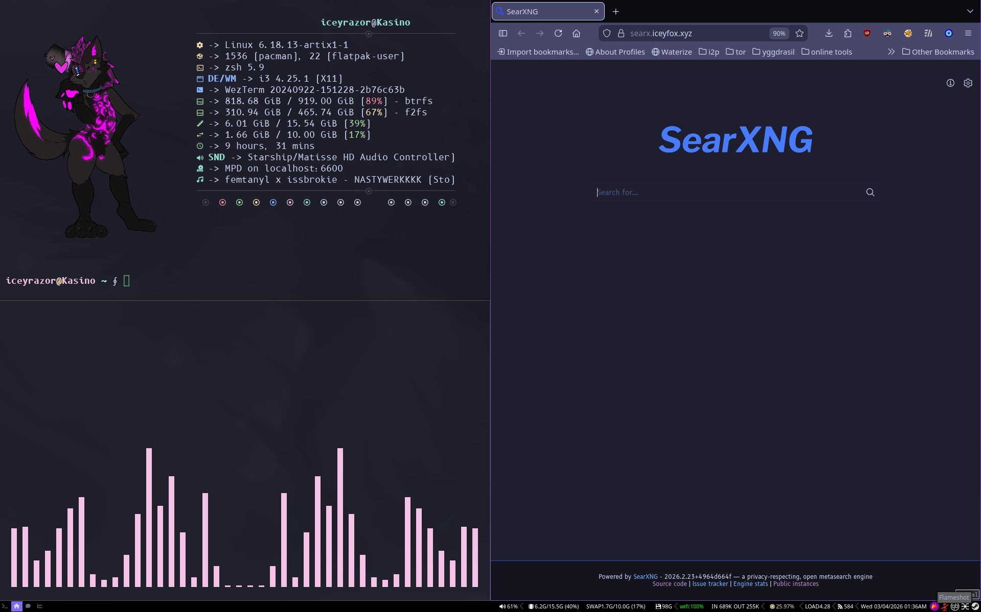Bookmark this page with star icon

click(x=800, y=33)
